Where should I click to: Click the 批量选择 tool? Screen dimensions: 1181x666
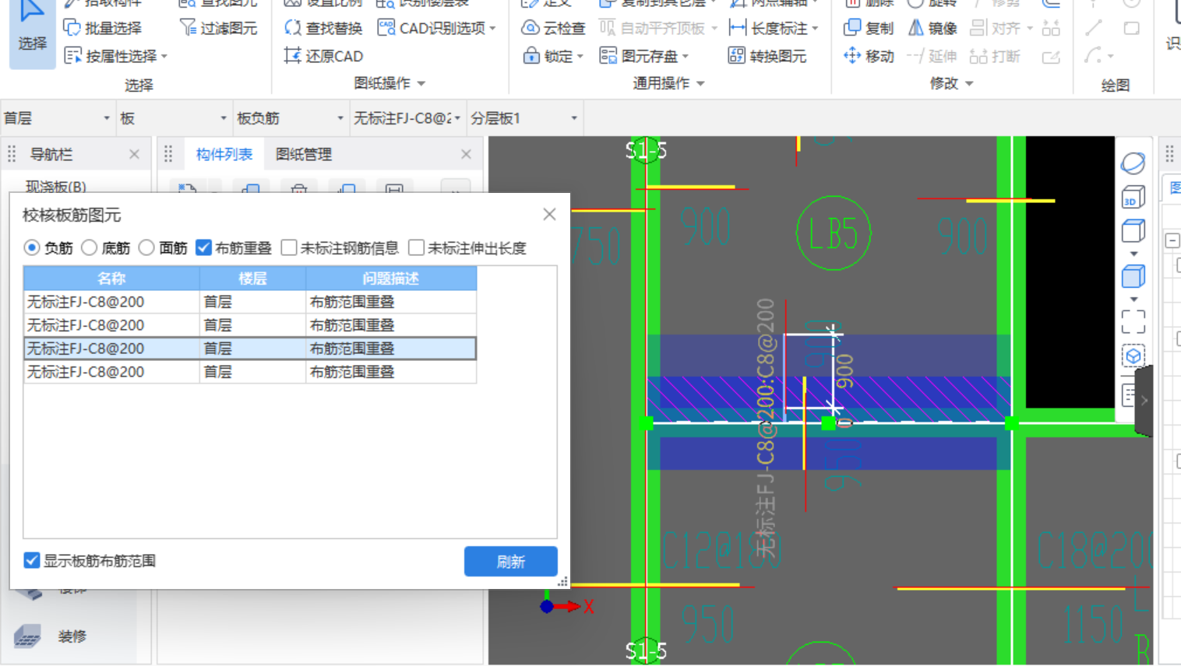pyautogui.click(x=102, y=28)
